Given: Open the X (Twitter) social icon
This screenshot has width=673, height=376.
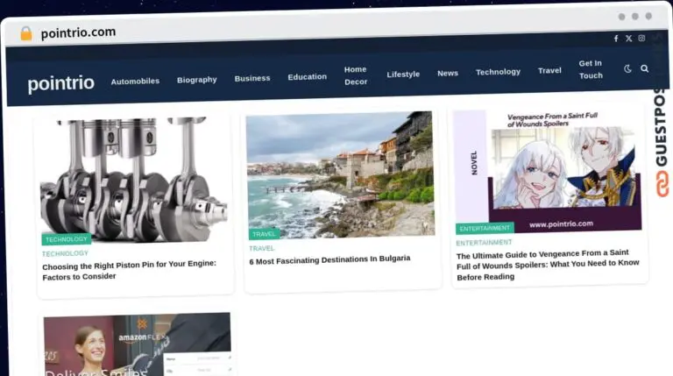Looking at the screenshot, I should click(x=629, y=39).
